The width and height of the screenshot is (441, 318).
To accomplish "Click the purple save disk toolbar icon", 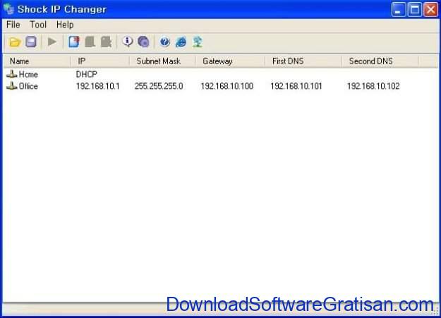I will pos(31,42).
